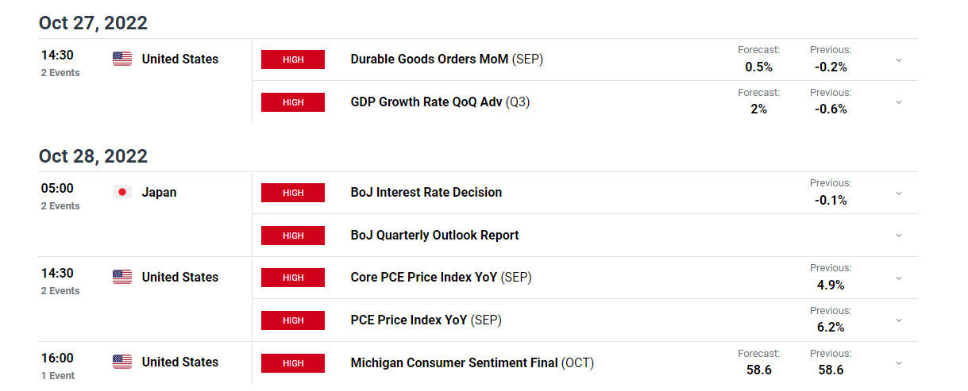968x391 pixels.
Task: Expand the Core PCE Price Index YoY row
Action: point(899,278)
